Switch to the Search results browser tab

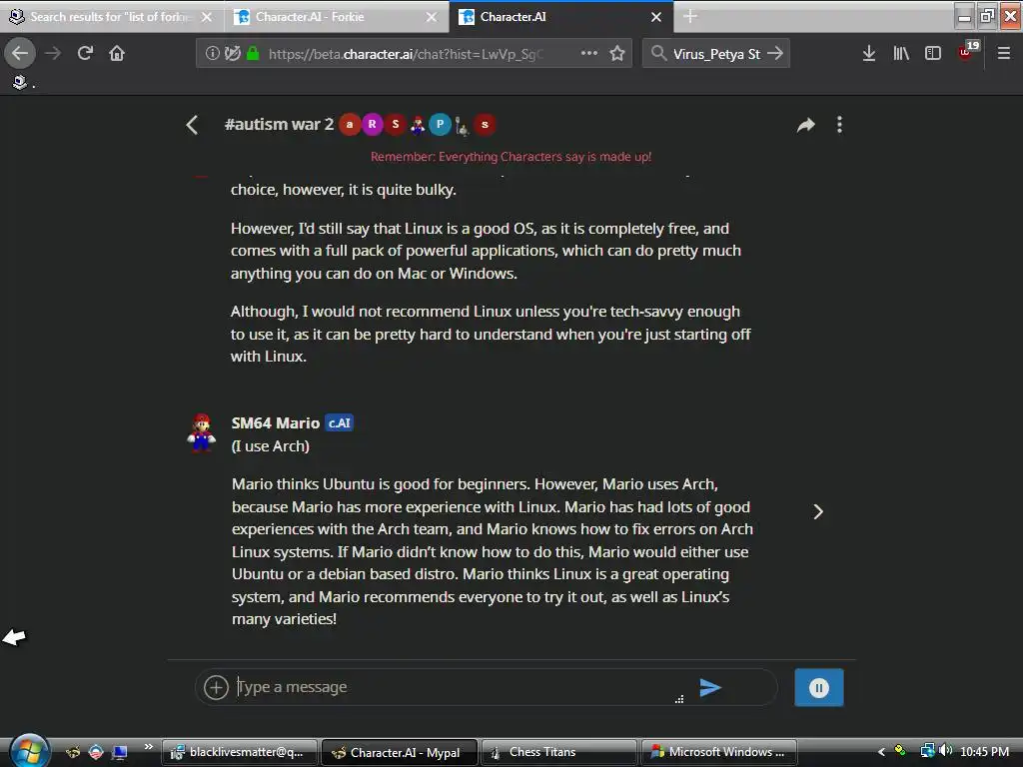click(x=111, y=17)
